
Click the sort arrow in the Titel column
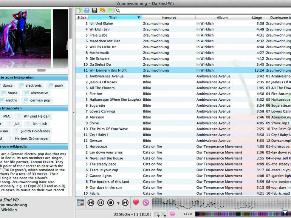pos(139,17)
